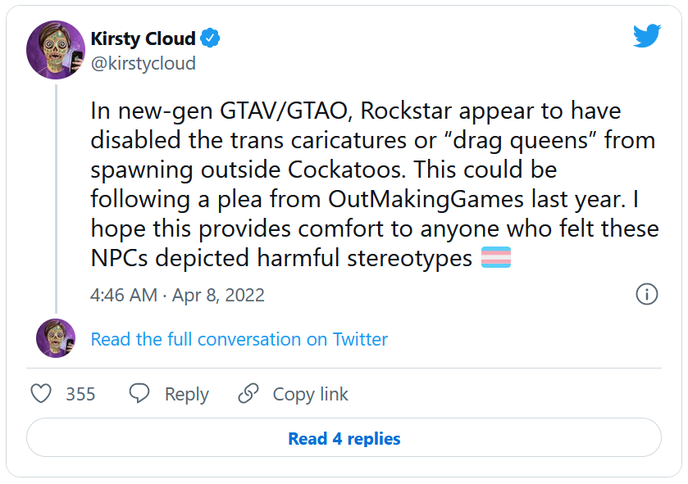Click the Twitter bird logo
This screenshot has width=688, height=484.
pyautogui.click(x=646, y=36)
